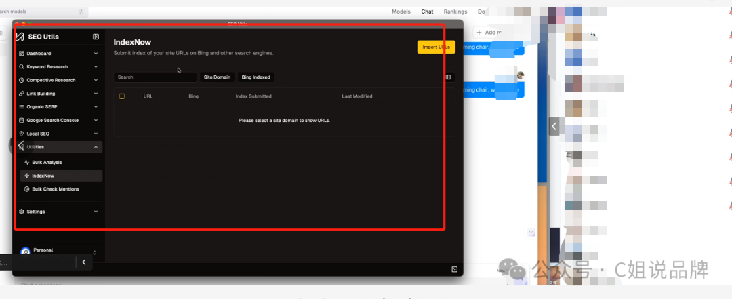Expand the Competitive Research chevron
Image resolution: width=732 pixels, height=299 pixels.
(x=96, y=81)
